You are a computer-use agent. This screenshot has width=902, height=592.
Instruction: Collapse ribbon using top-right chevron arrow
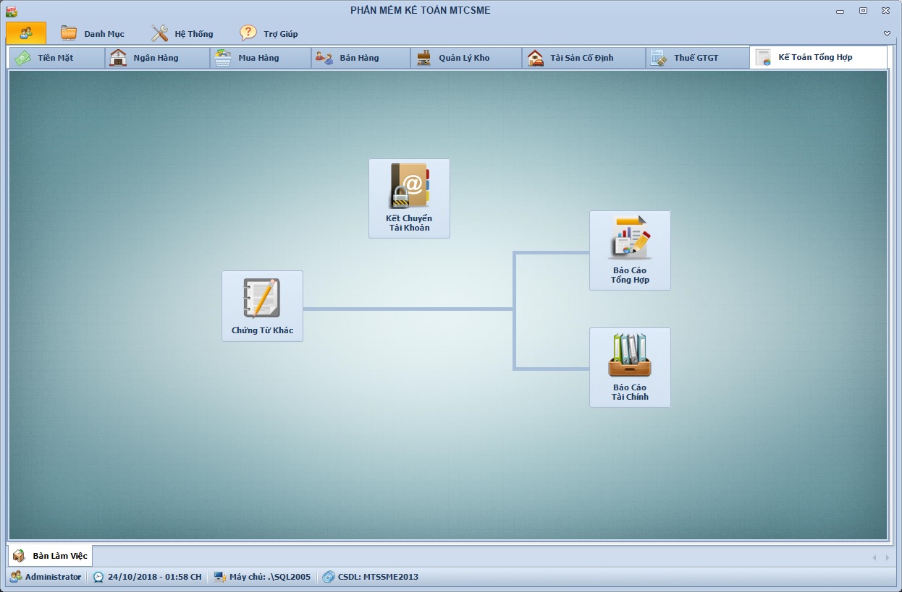(x=887, y=34)
